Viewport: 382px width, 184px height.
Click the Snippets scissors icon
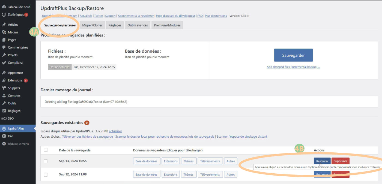4,88
